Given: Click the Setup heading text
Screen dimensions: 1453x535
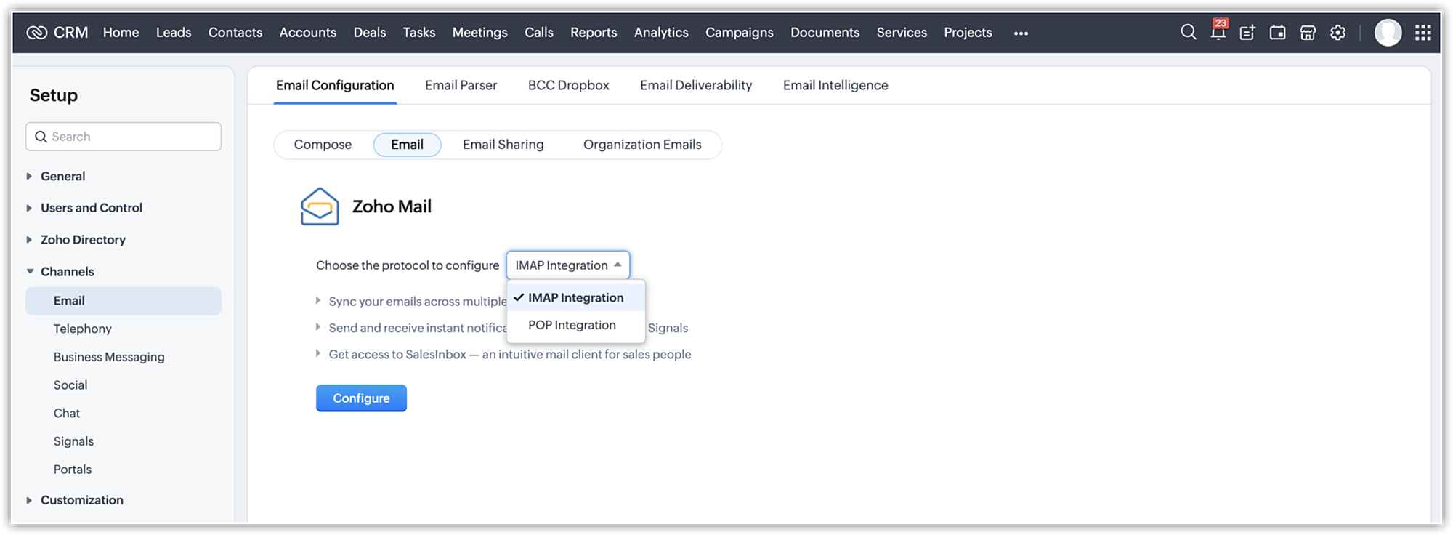Looking at the screenshot, I should [54, 95].
